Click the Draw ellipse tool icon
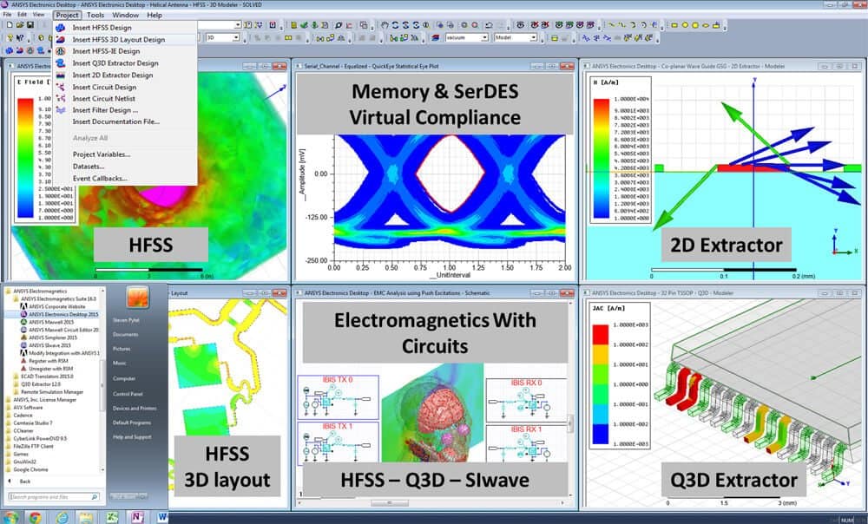868x524 pixels. (x=706, y=25)
